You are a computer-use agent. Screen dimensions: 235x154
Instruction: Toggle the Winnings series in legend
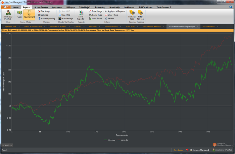pyautogui.click(x=110, y=140)
